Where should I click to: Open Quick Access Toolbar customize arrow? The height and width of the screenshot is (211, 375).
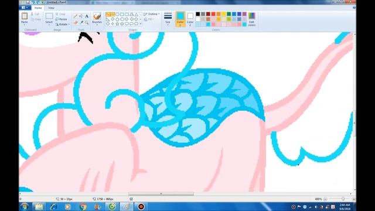pyautogui.click(x=43, y=2)
